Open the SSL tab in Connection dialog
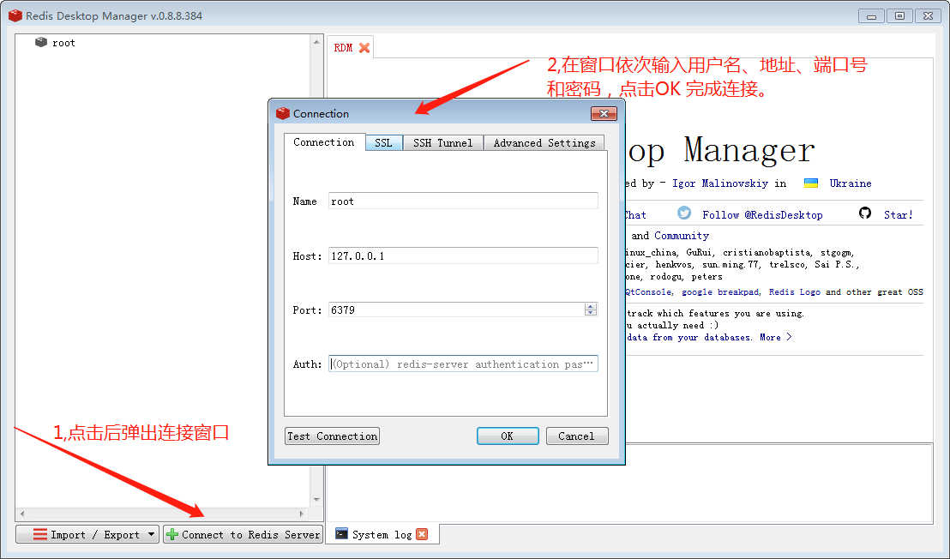Viewport: 950px width, 559px height. tap(383, 143)
